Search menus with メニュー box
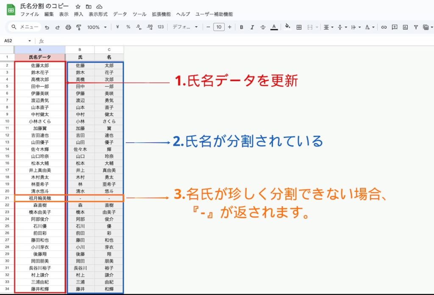The image size is (434, 295). [x=24, y=27]
